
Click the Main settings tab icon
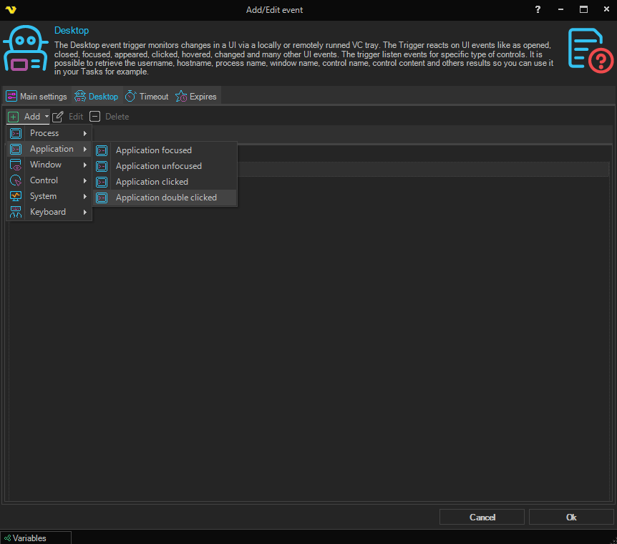click(11, 96)
